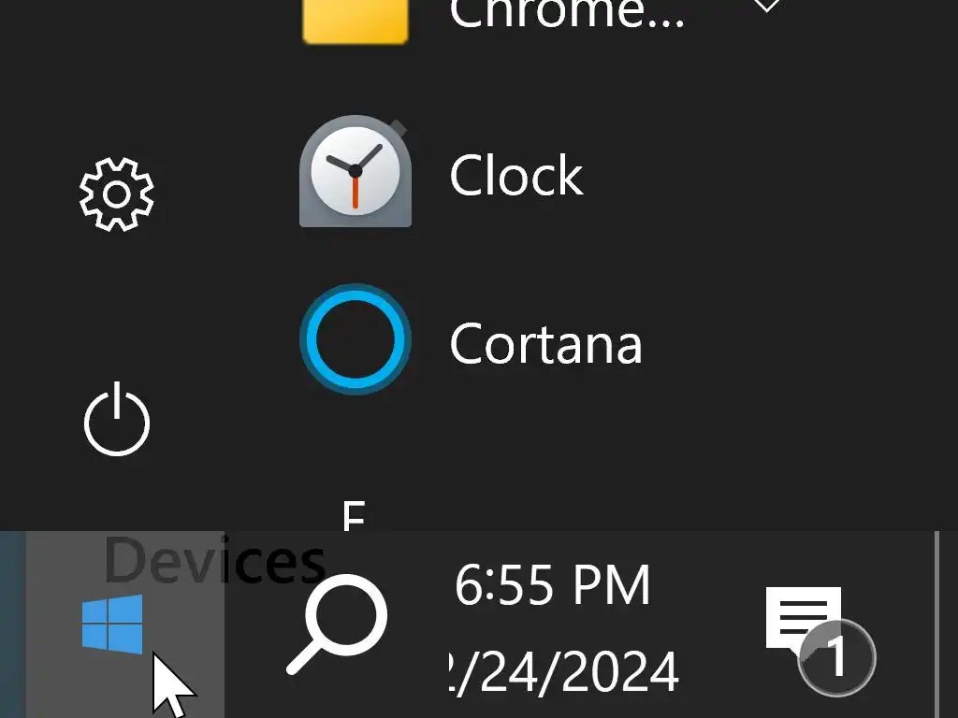Click the 6:55 PM taskbar time
This screenshot has height=718, width=958.
(552, 586)
